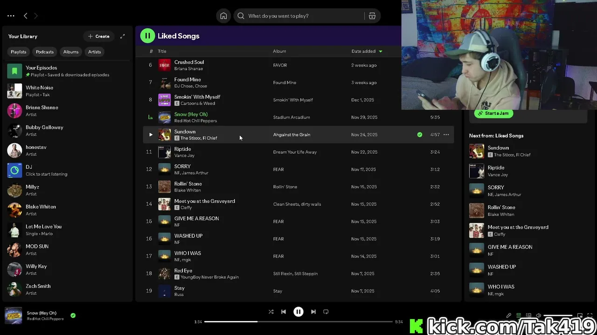Adjust the volume slider

click(x=558, y=315)
